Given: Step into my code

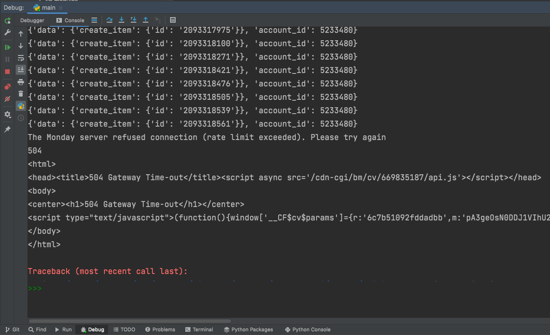Looking at the screenshot, I should point(133,20).
